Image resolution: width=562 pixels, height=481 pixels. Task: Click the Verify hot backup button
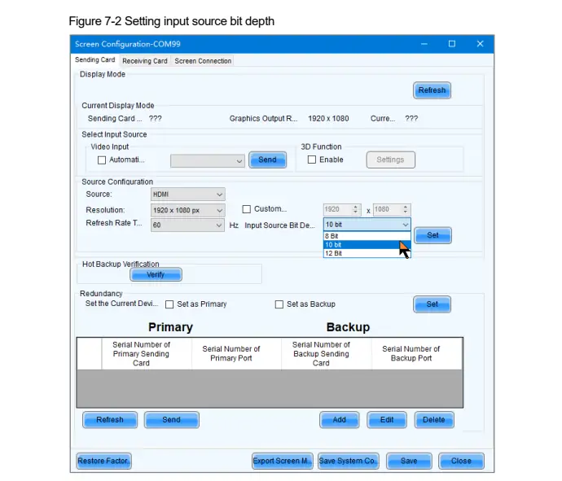[156, 275]
